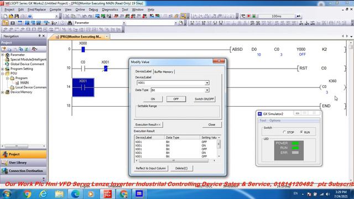
Task: Open the Connection Destination pane button
Action: [23, 171]
